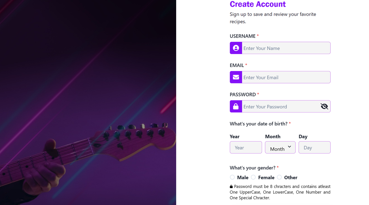Focus the Enter Your Password field
Image resolution: width=369 pixels, height=205 pixels.
click(x=280, y=106)
